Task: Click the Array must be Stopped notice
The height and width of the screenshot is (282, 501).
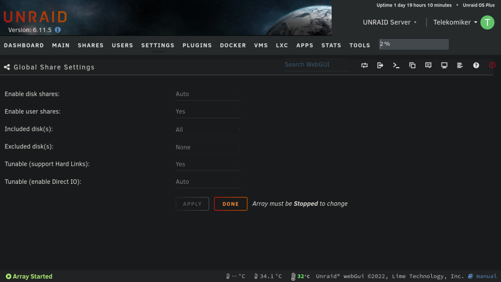Action: [300, 204]
